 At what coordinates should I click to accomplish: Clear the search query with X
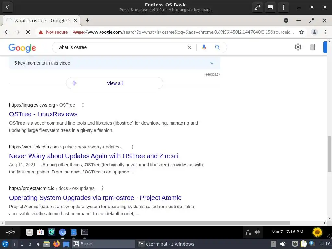point(189,47)
